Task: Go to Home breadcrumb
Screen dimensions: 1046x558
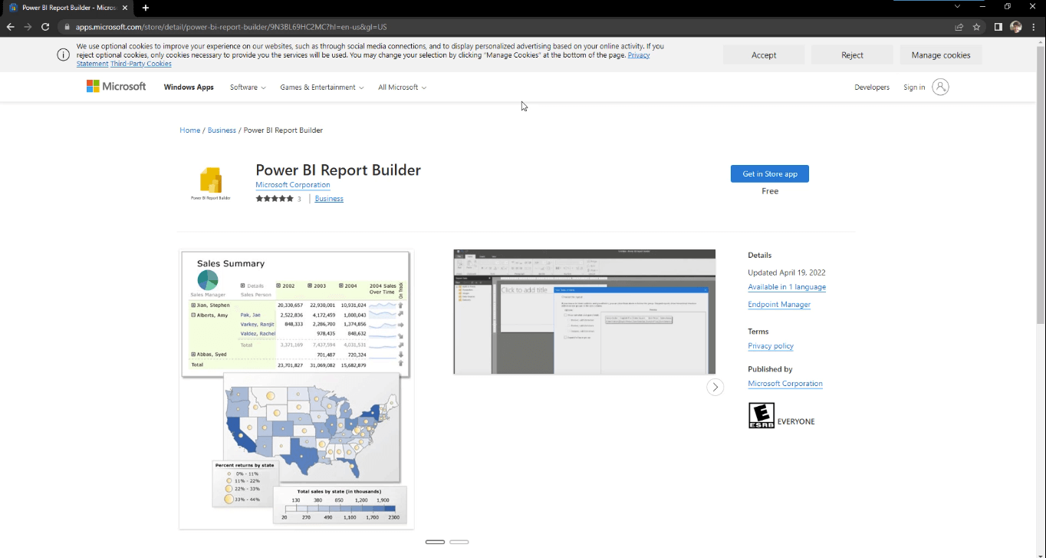Action: click(x=189, y=130)
